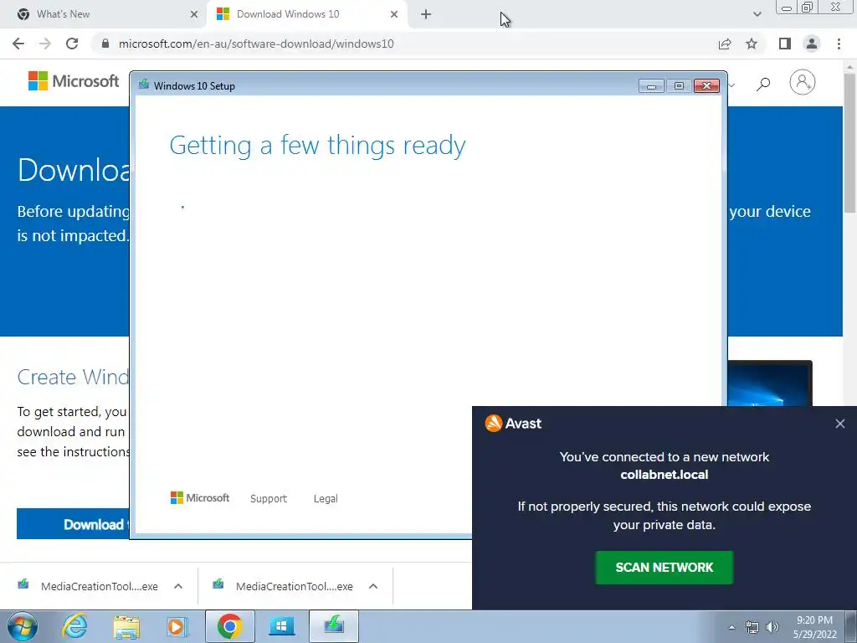
Task: Switch to Windows 10 Setup taskbar button
Action: [334, 626]
